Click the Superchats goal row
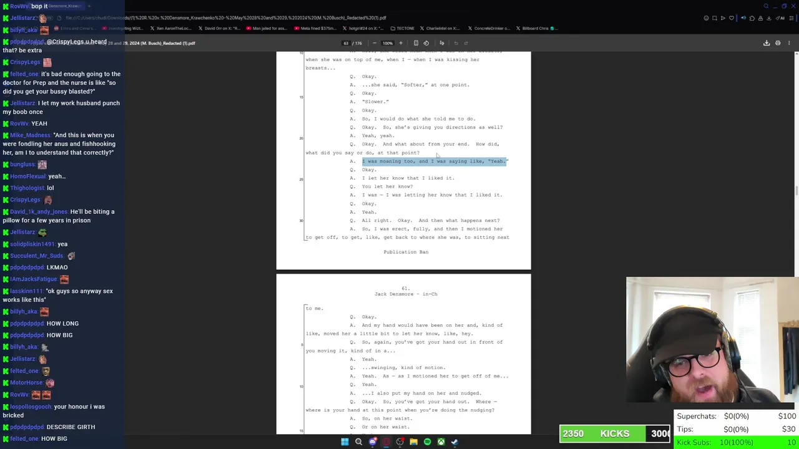Image resolution: width=799 pixels, height=449 pixels. coord(737,416)
